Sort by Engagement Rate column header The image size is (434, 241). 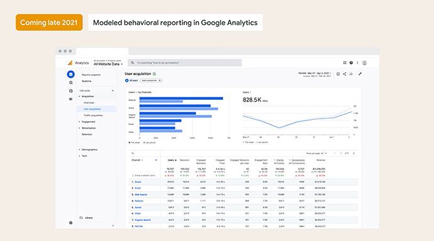point(261,161)
